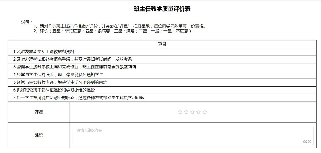Click the 建议 label cell
This screenshot has height=153, width=321.
click(39, 135)
